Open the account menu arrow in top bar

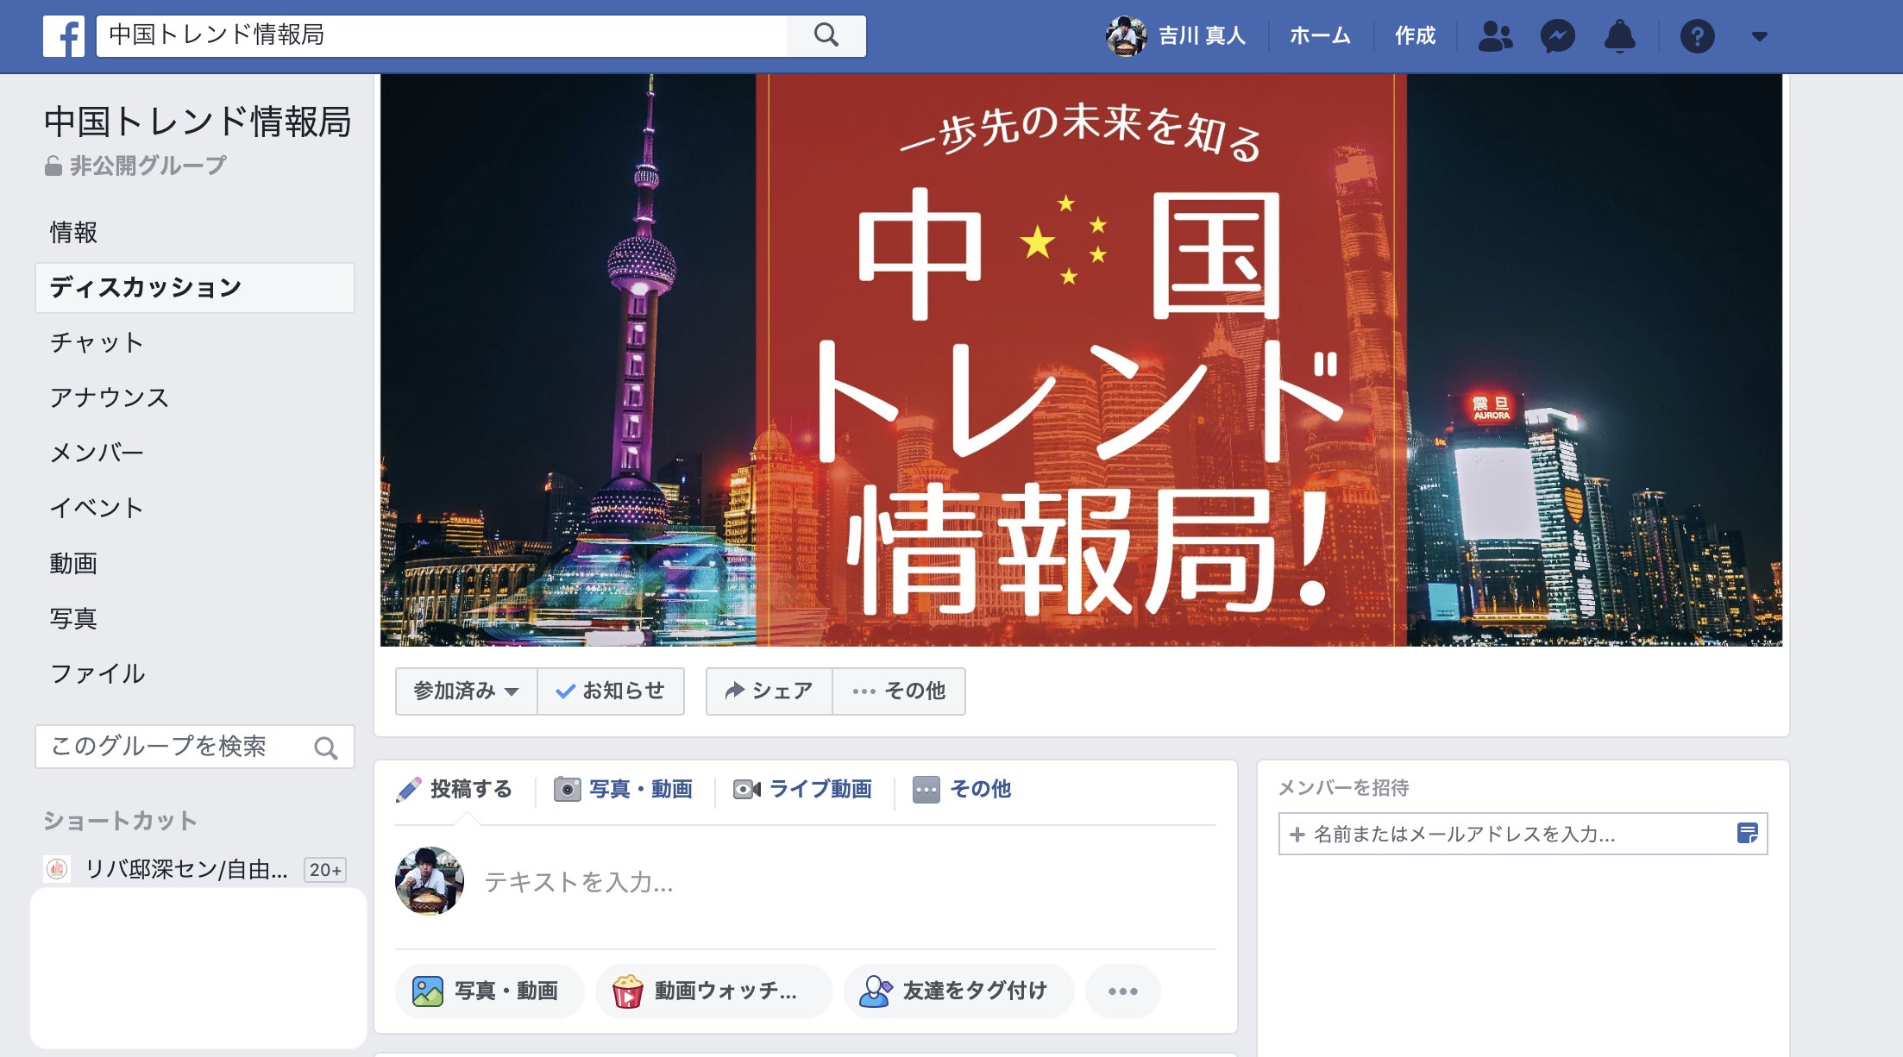click(1760, 36)
